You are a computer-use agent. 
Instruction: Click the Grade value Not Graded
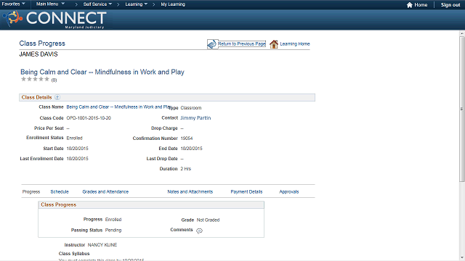click(x=208, y=220)
